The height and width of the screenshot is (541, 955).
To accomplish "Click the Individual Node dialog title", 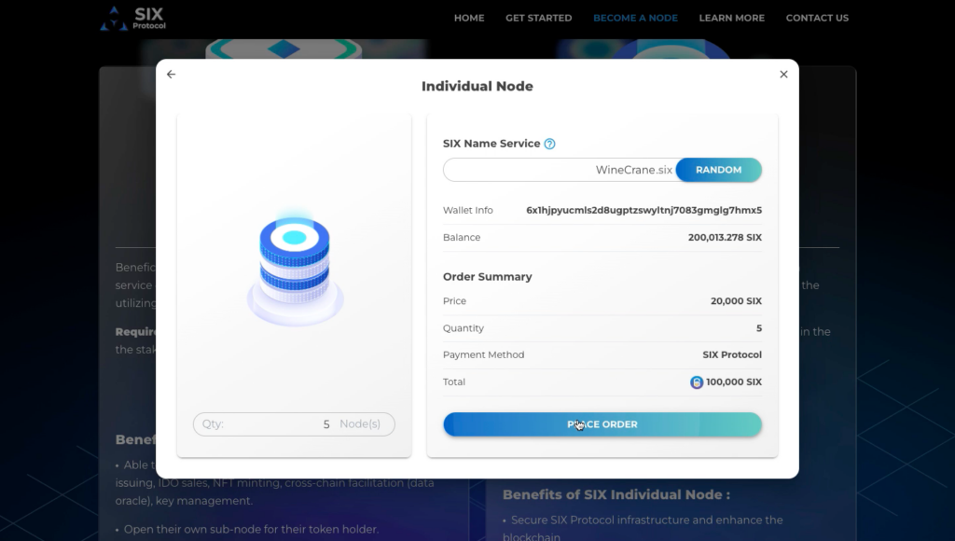I will pyautogui.click(x=477, y=85).
